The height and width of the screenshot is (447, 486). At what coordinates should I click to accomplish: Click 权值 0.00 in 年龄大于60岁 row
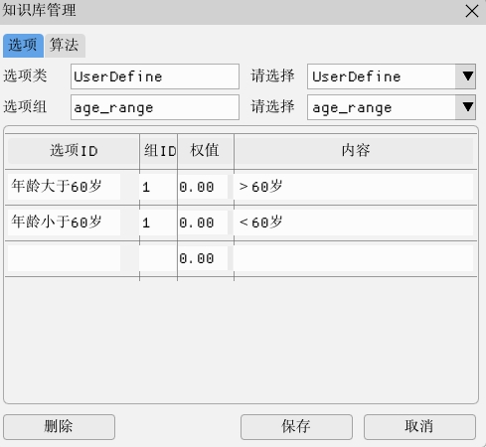click(x=203, y=187)
